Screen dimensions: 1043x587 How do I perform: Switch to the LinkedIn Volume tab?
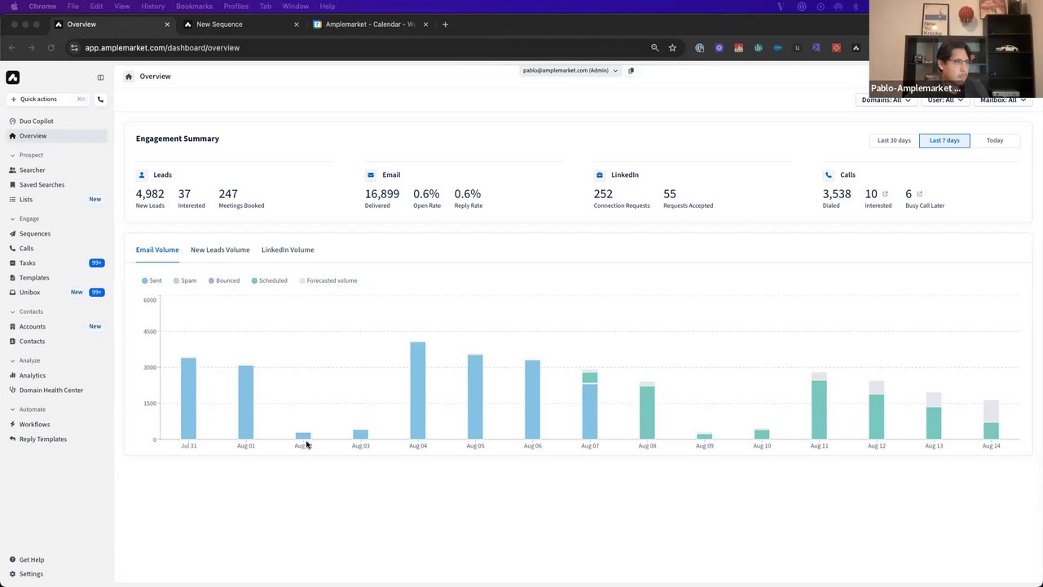tap(288, 250)
